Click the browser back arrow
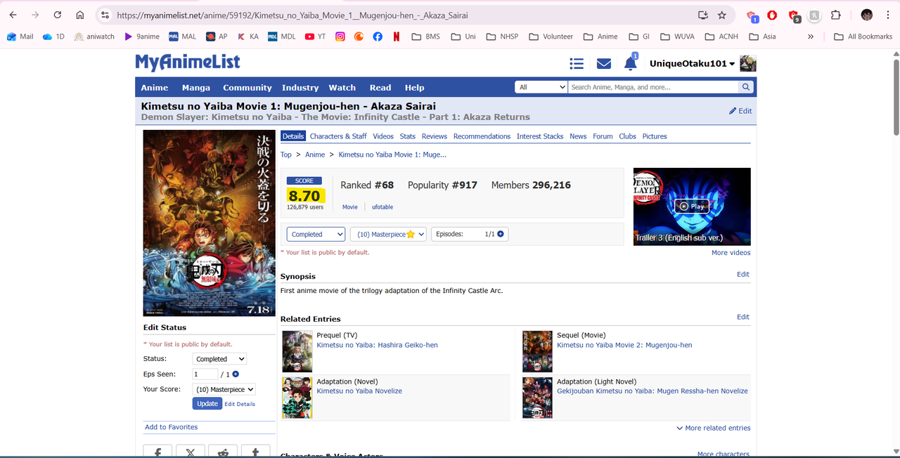 click(13, 15)
